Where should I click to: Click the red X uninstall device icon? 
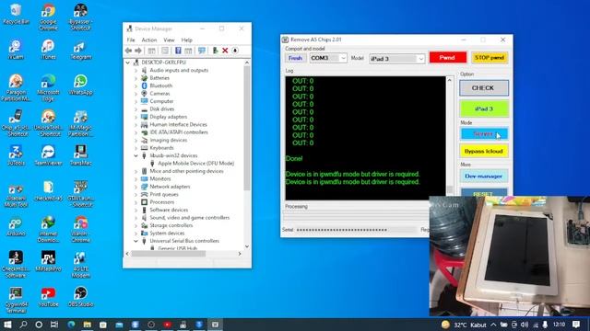225,51
